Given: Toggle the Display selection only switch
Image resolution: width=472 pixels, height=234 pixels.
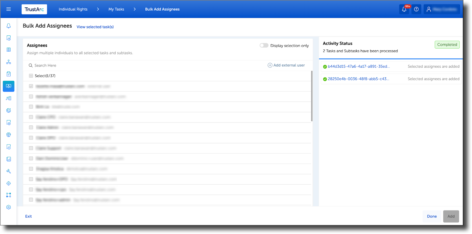Looking at the screenshot, I should tap(264, 45).
